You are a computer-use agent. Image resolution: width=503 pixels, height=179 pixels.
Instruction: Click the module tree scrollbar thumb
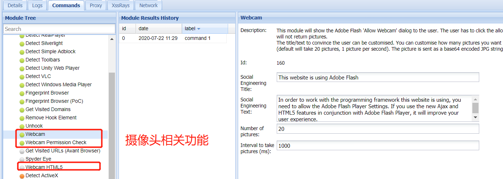click(x=112, y=125)
